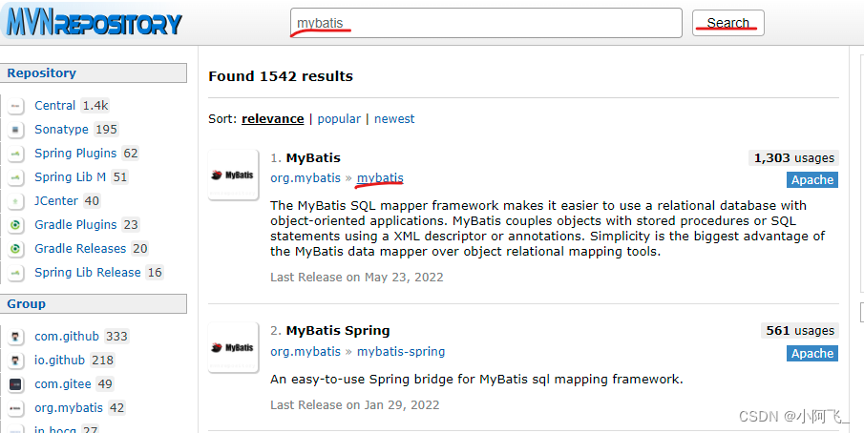The height and width of the screenshot is (433, 864).
Task: Click the com.github group icon
Action: pyautogui.click(x=16, y=337)
